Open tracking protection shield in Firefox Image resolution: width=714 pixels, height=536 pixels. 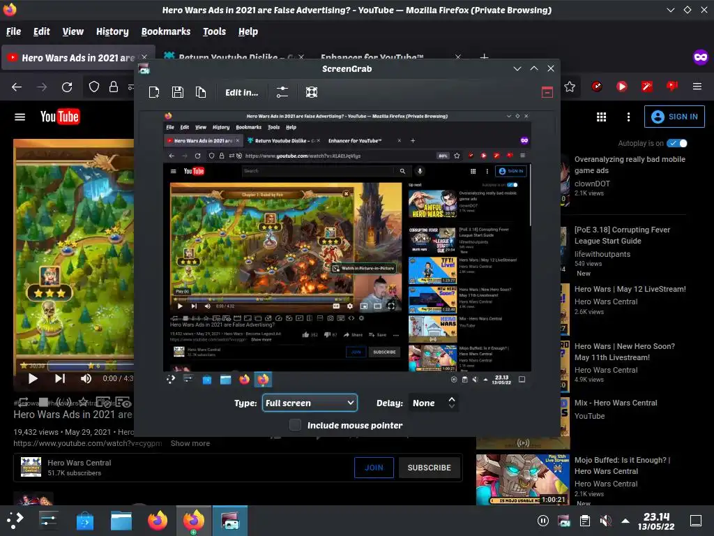[94, 87]
